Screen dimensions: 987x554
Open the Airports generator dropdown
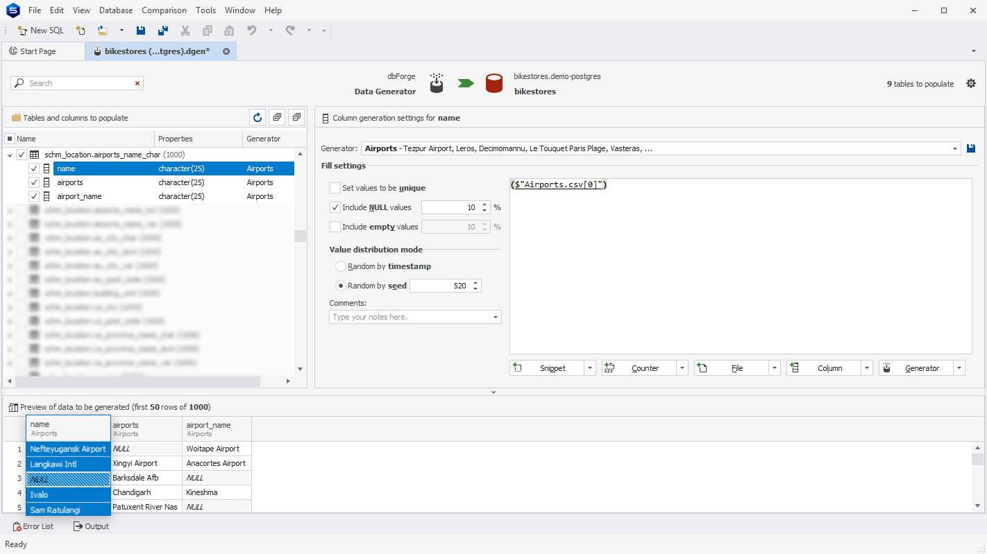956,148
